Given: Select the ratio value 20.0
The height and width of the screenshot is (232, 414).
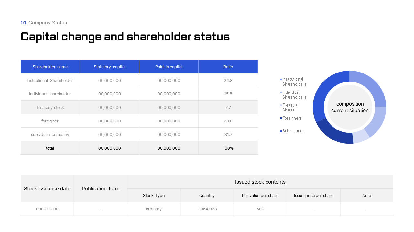Looking at the screenshot, I should coord(228,121).
